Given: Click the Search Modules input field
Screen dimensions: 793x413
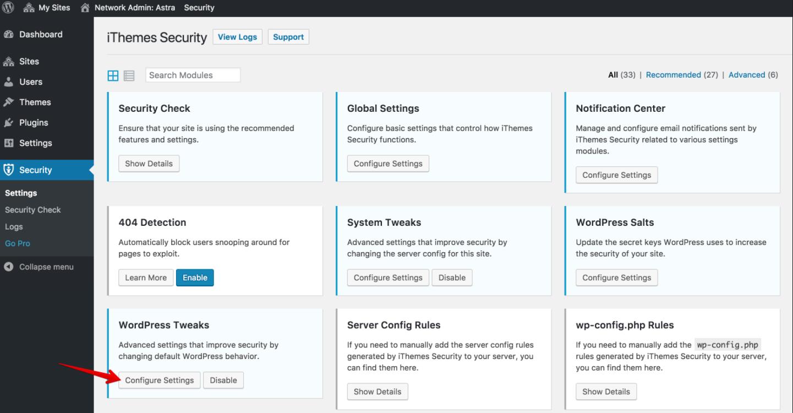Looking at the screenshot, I should pos(193,75).
